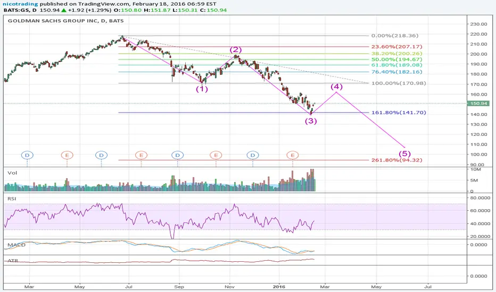Click the 90.00 price axis label

[477, 165]
